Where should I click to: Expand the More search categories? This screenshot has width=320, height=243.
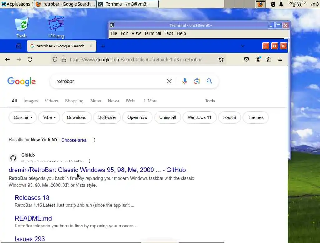(150, 101)
